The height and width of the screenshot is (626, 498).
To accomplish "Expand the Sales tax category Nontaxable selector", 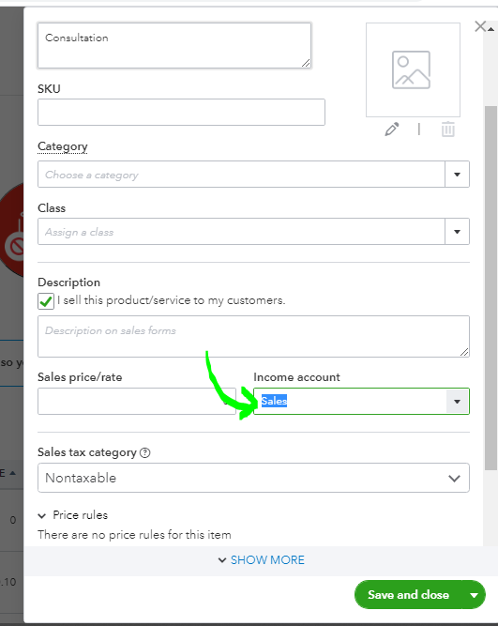I will coord(253,478).
